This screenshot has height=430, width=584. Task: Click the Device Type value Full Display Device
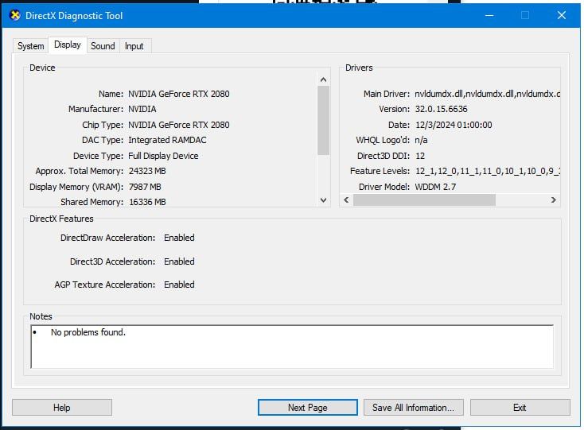(163, 156)
